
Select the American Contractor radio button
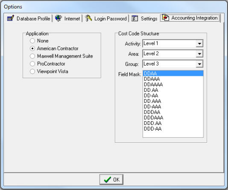click(32, 49)
